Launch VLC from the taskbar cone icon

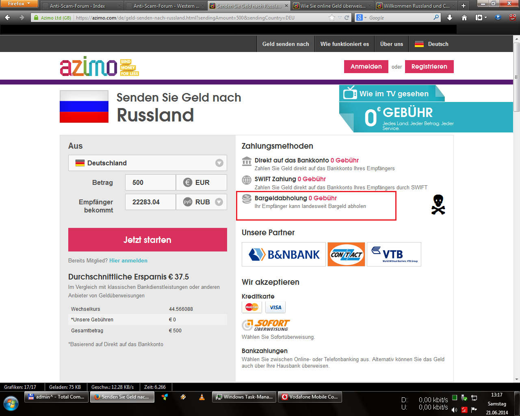pyautogui.click(x=202, y=397)
